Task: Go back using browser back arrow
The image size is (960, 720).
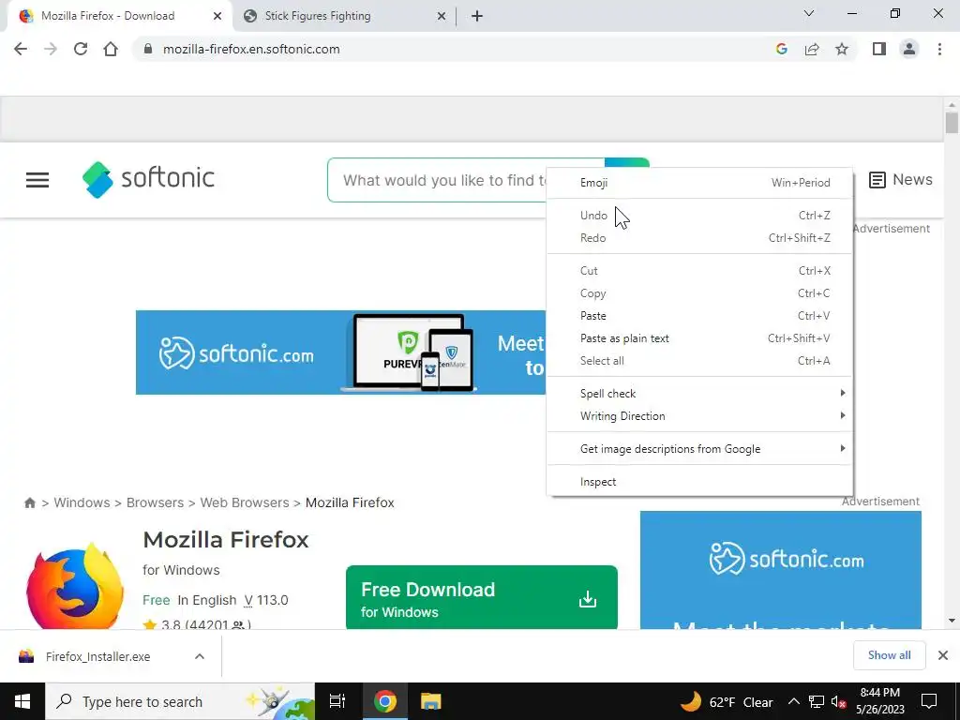Action: coord(21,49)
